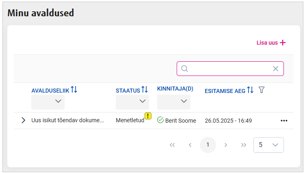
Task: Go to the first page
Action: 172,145
